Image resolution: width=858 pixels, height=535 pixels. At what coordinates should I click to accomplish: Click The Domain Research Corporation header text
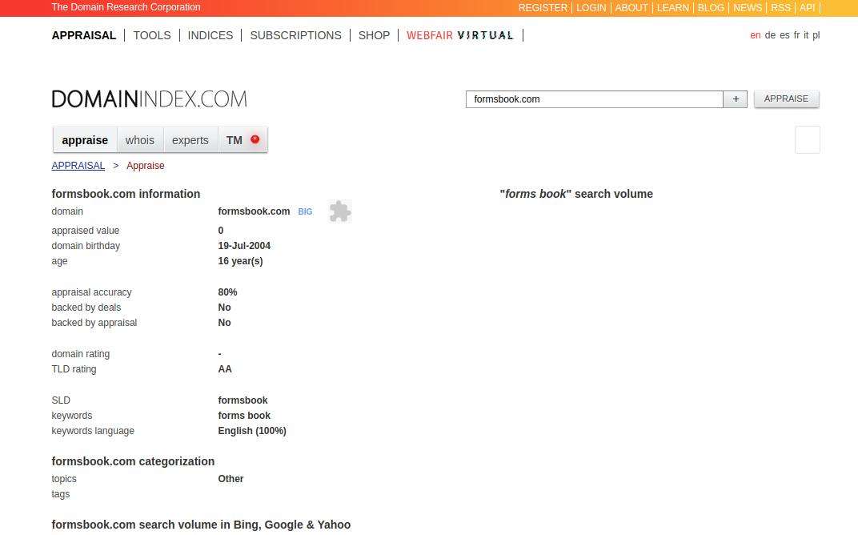point(126,7)
